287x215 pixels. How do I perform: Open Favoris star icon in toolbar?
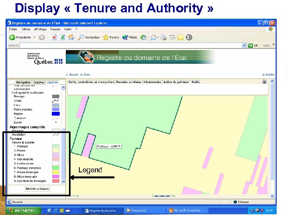106,37
